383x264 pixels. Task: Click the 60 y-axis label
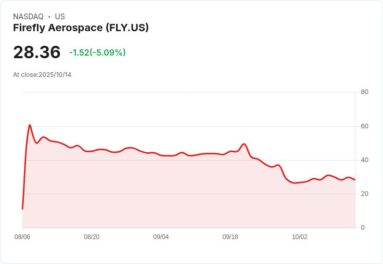364,126
